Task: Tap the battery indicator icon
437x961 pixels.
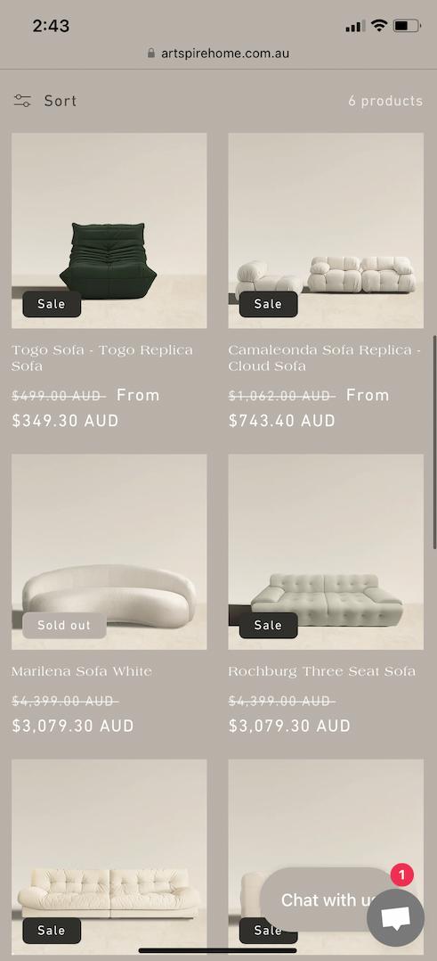Action: click(407, 26)
